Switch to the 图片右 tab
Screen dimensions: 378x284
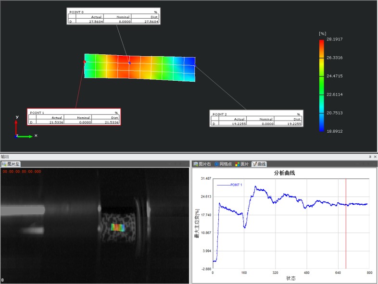pos(202,164)
